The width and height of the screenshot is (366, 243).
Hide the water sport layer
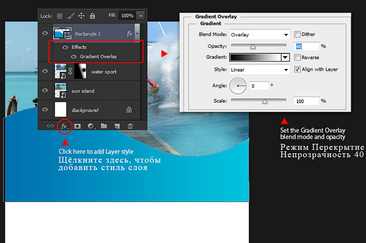pyautogui.click(x=45, y=71)
